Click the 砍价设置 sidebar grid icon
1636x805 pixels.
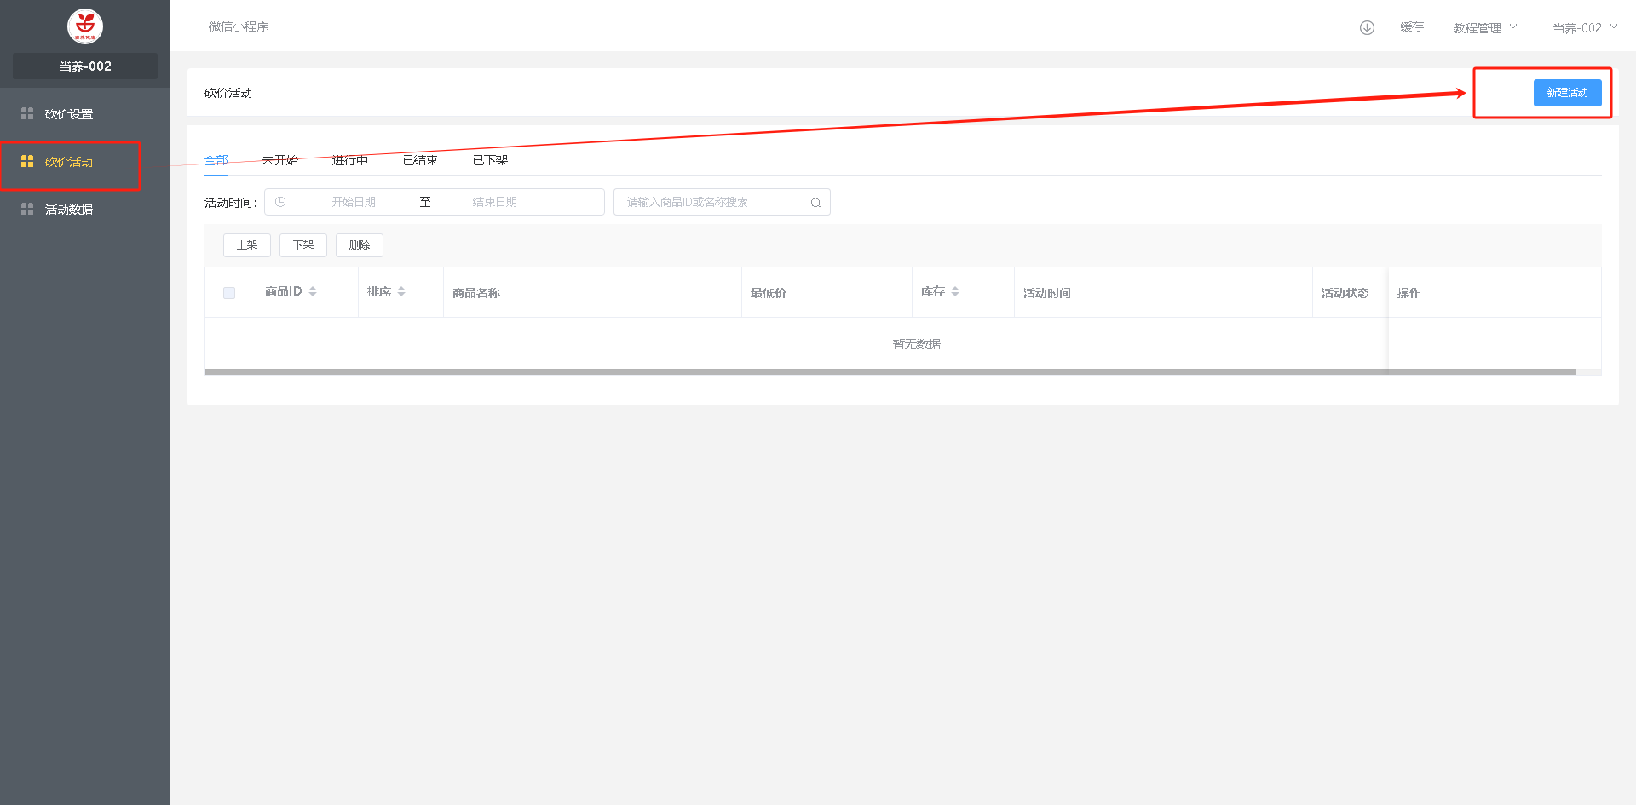[27, 113]
